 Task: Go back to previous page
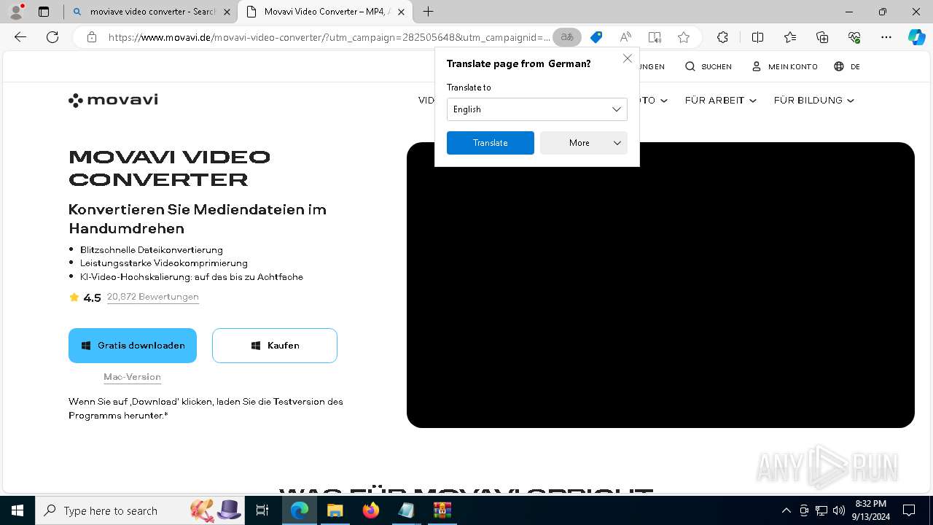20,37
